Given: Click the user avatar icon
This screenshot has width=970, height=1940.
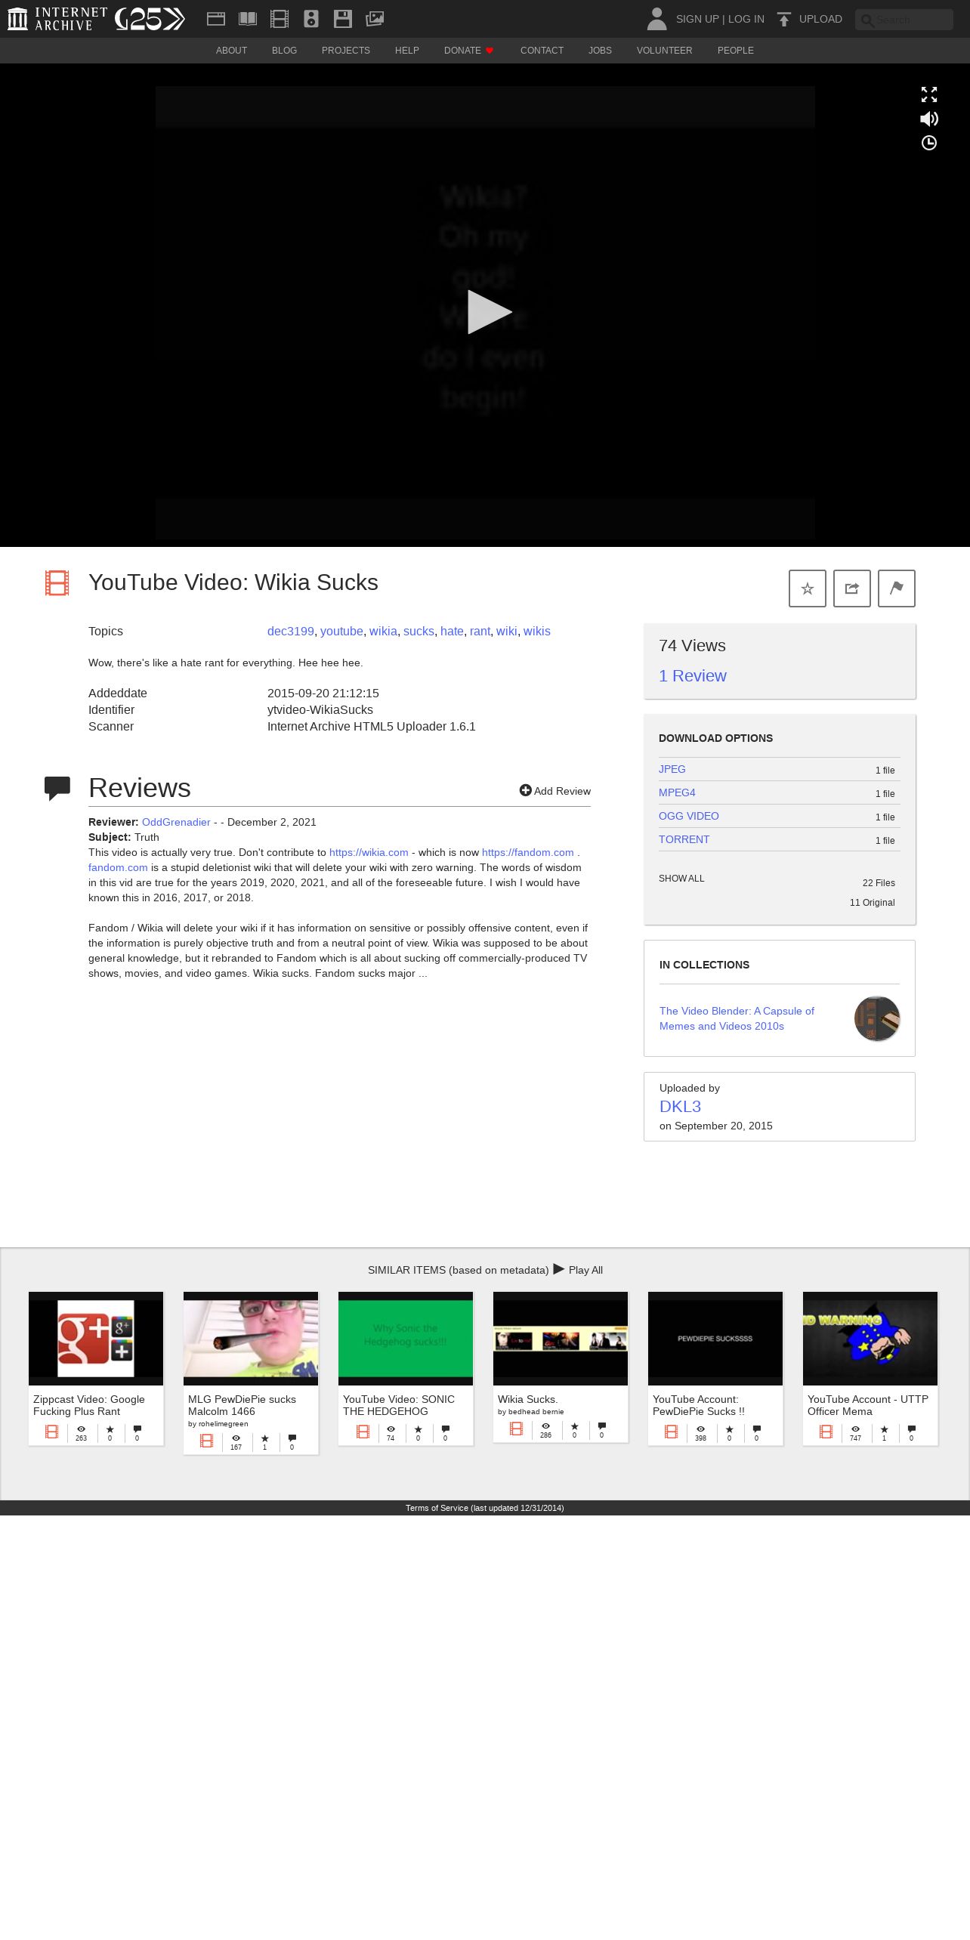Looking at the screenshot, I should 657,19.
